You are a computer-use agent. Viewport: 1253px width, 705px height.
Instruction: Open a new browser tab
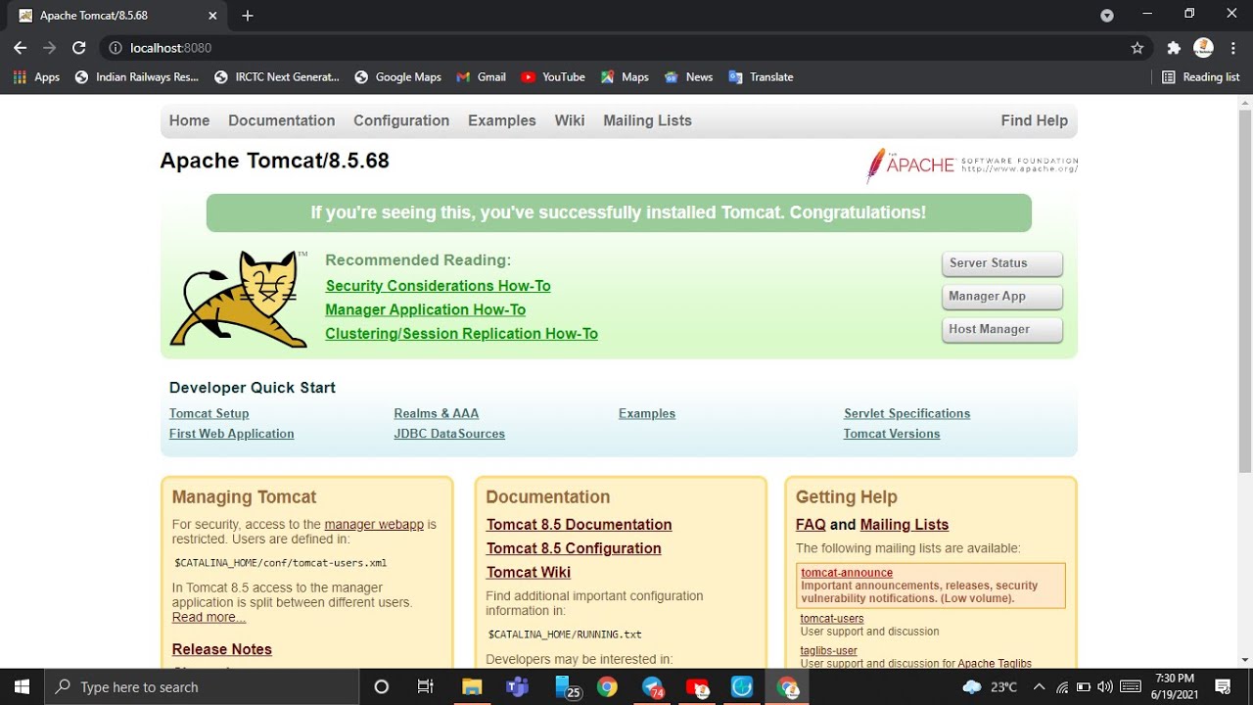point(248,16)
